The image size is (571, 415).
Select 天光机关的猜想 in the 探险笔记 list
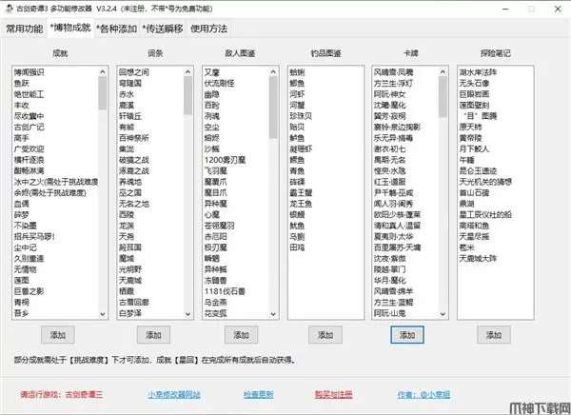(485, 182)
